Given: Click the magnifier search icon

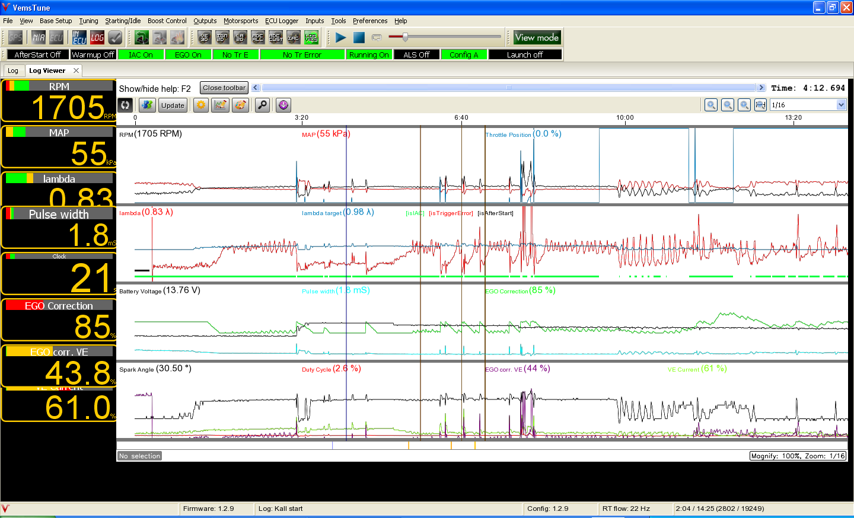Looking at the screenshot, I should (x=262, y=105).
